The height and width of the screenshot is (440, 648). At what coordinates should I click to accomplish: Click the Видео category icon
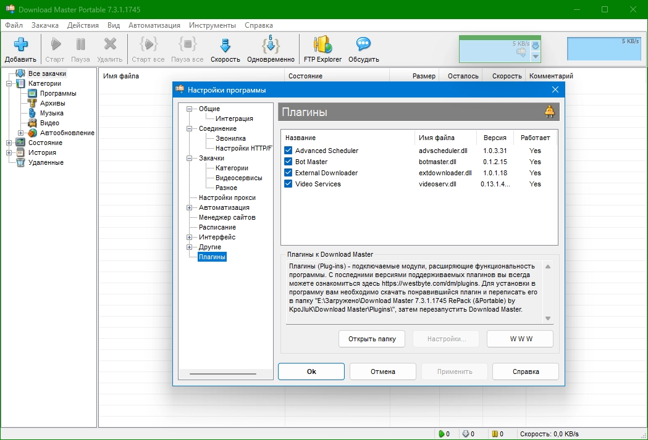pyautogui.click(x=33, y=123)
